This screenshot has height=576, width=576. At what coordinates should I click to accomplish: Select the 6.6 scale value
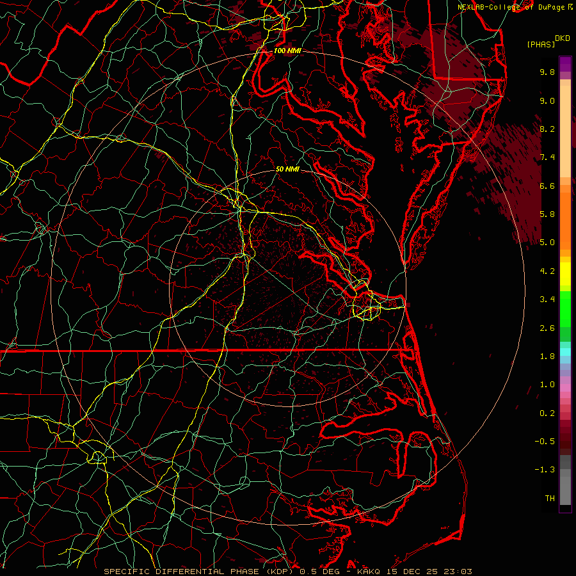(x=547, y=186)
